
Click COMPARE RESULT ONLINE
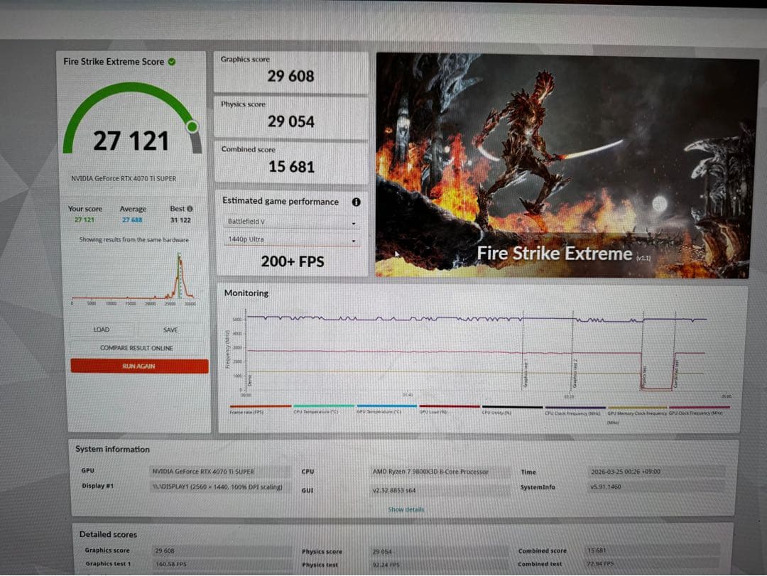[x=136, y=348]
